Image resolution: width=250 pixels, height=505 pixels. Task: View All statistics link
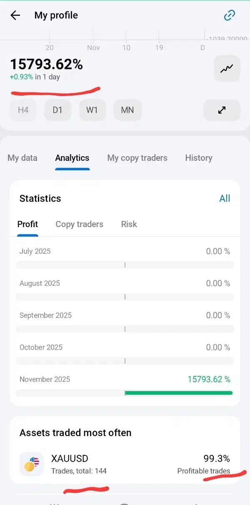(225, 198)
